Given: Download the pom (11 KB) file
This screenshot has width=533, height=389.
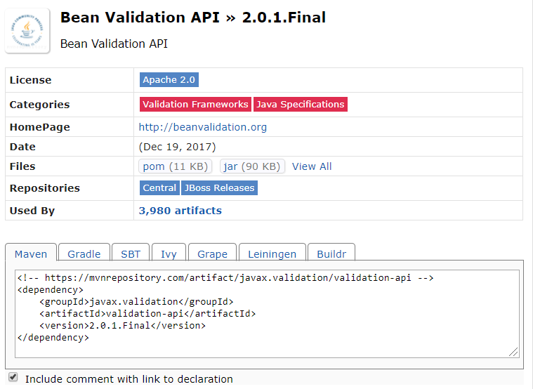Looking at the screenshot, I should click(175, 166).
